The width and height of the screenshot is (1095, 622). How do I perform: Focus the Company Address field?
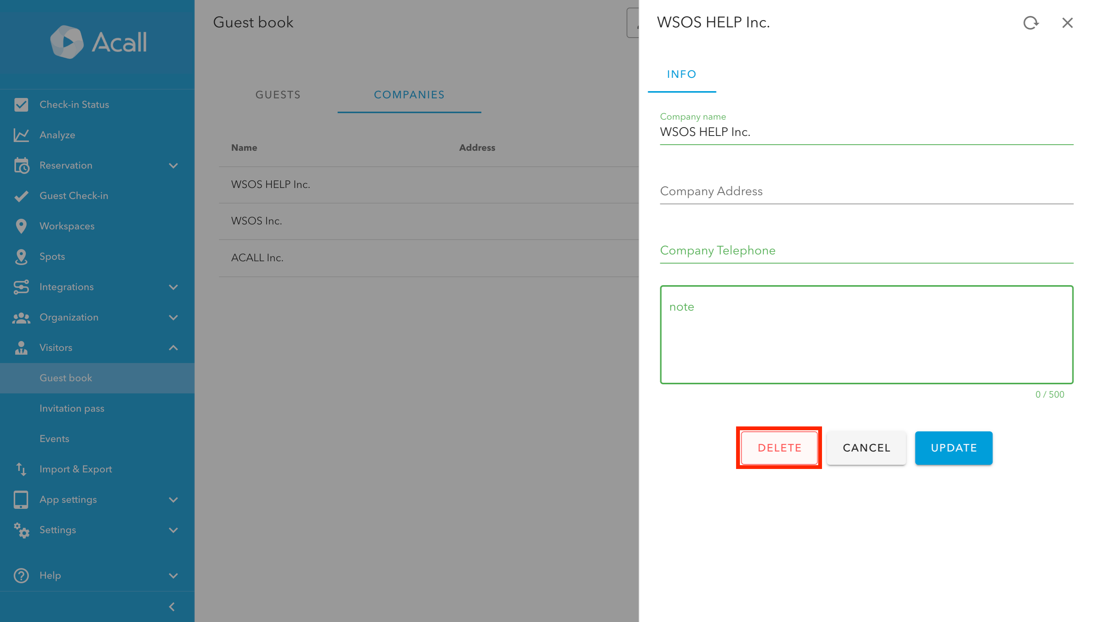coord(866,191)
